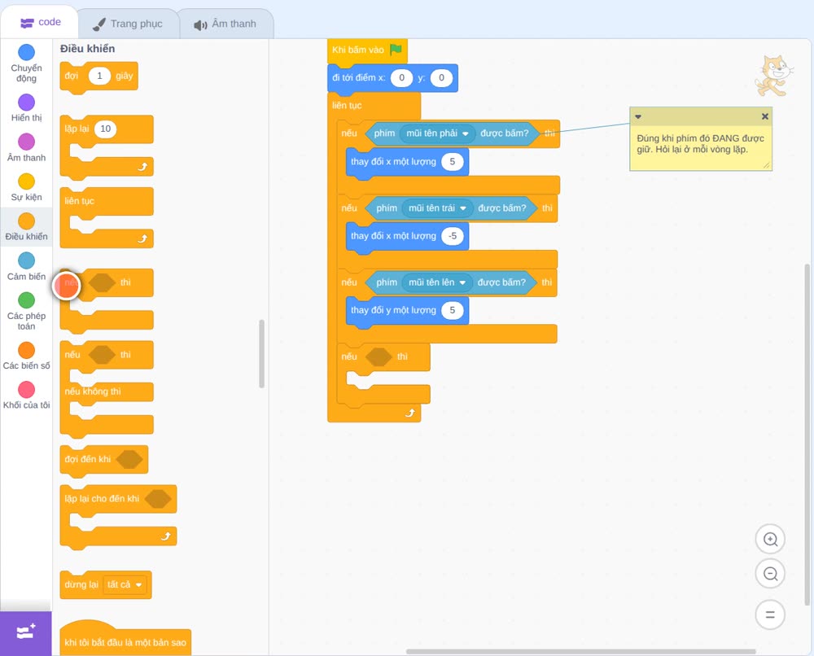Open the Khối của tôi category
Image resolution: width=814 pixels, height=656 pixels.
pos(26,396)
